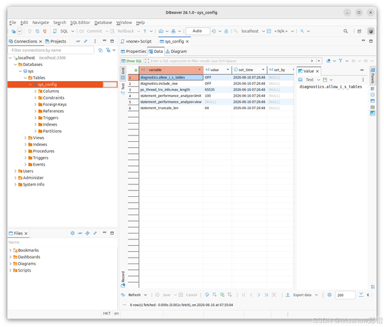Collapse the sys database node

(20, 71)
